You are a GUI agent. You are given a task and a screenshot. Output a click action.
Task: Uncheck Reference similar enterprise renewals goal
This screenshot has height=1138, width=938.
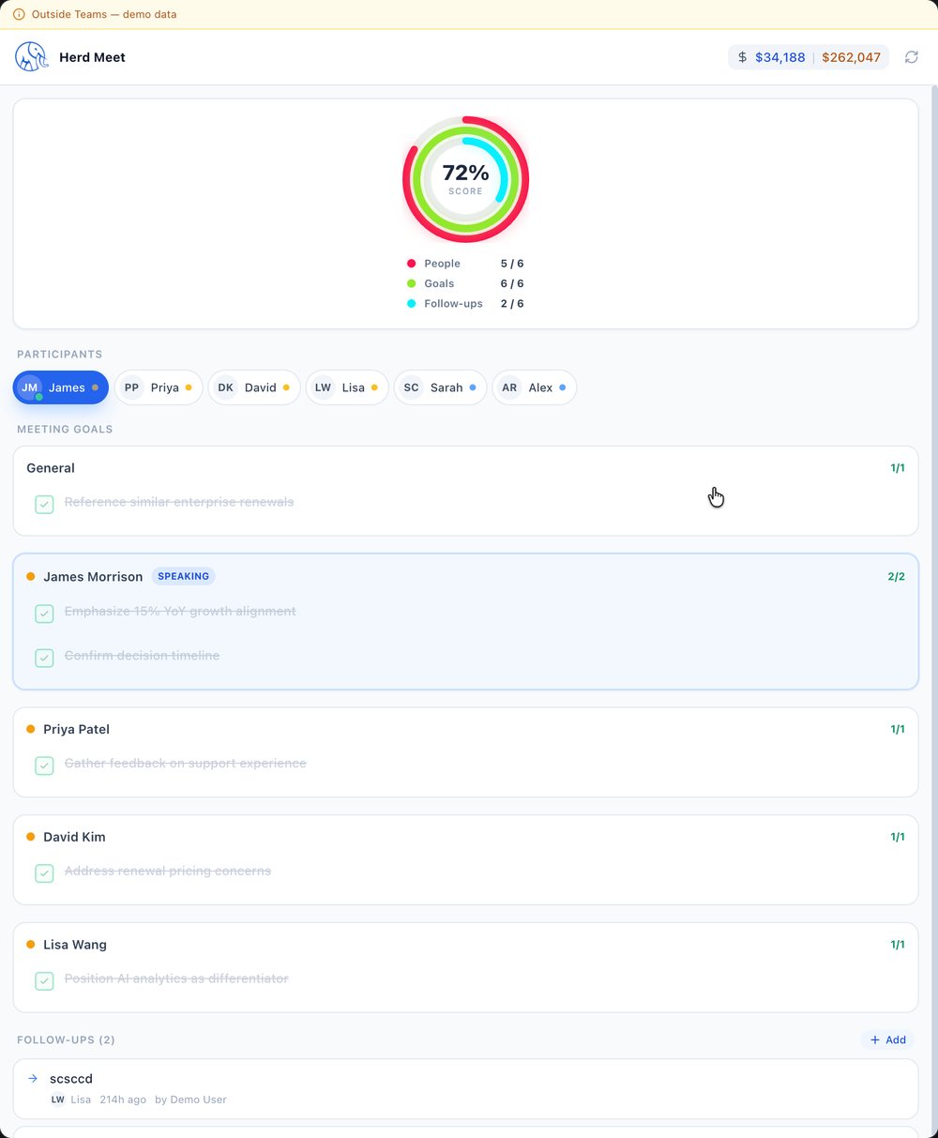tap(44, 504)
